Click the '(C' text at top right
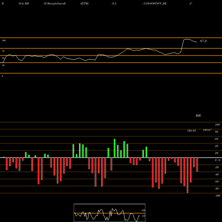 pos(191,4)
